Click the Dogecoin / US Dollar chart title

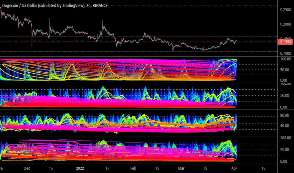[x=55, y=6]
